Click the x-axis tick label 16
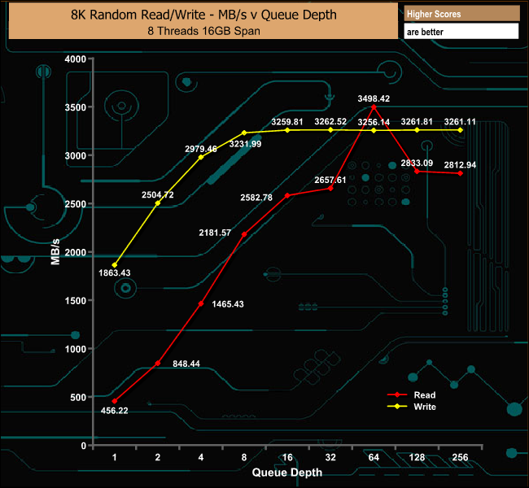This screenshot has width=529, height=488. (x=287, y=457)
